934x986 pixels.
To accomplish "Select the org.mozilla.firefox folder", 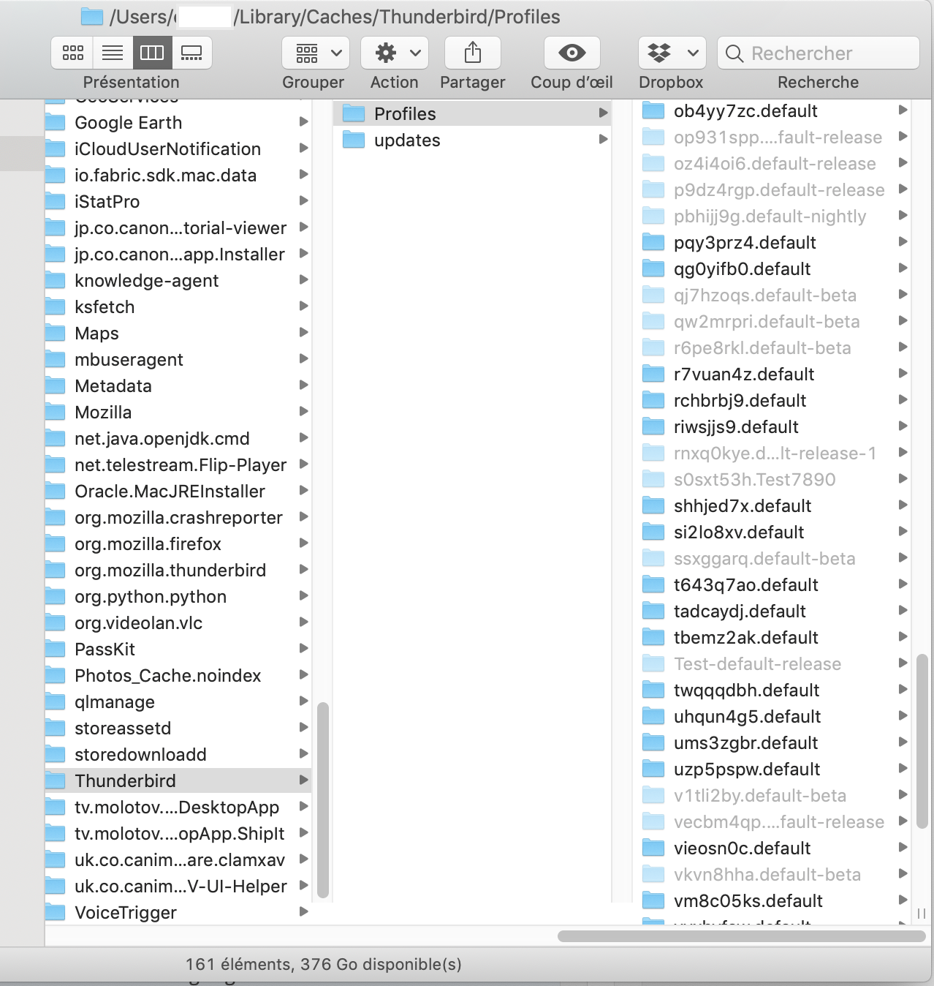I will click(x=178, y=543).
